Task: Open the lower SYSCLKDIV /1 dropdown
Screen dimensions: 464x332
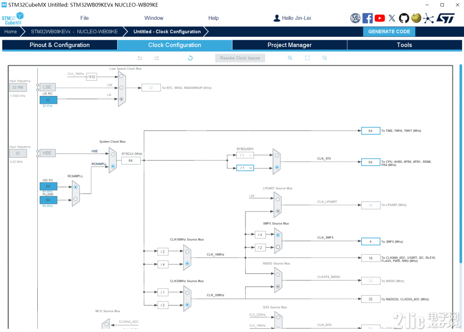Action: (245, 168)
